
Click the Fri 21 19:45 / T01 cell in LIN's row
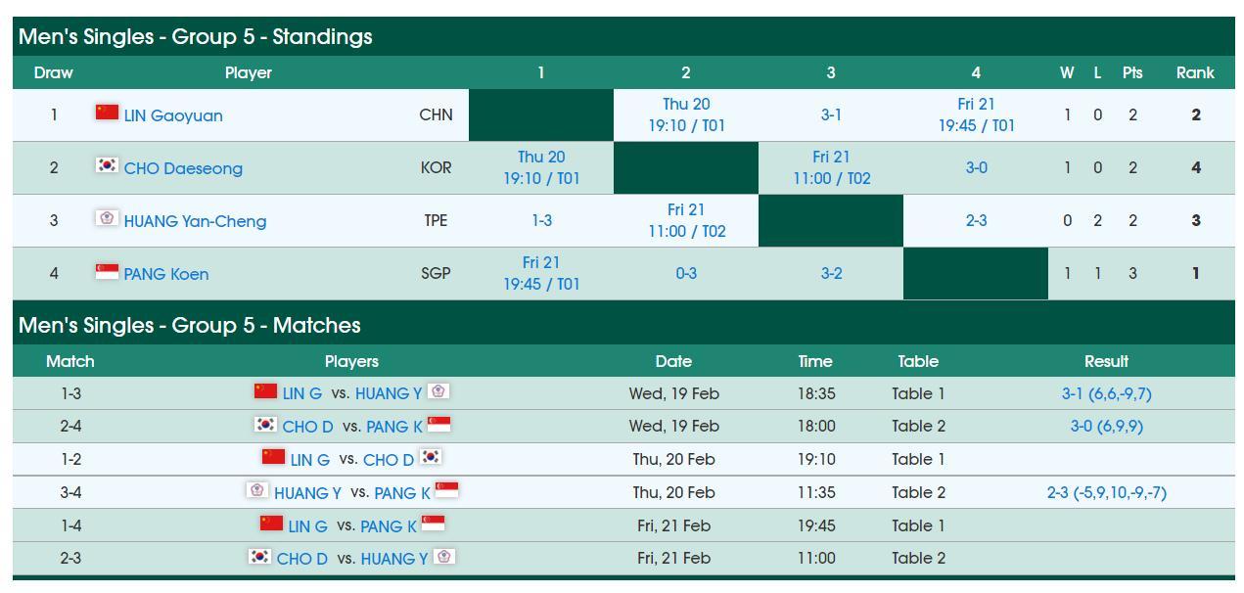[976, 114]
